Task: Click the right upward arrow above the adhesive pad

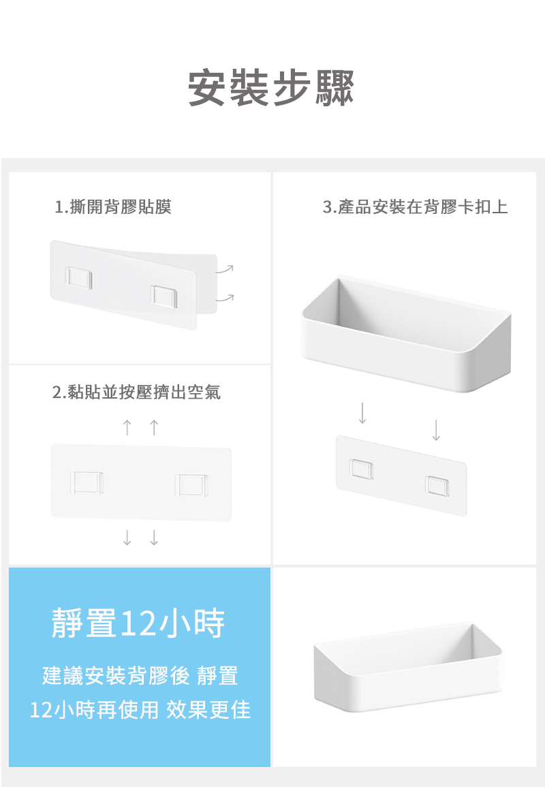Action: pyautogui.click(x=154, y=427)
